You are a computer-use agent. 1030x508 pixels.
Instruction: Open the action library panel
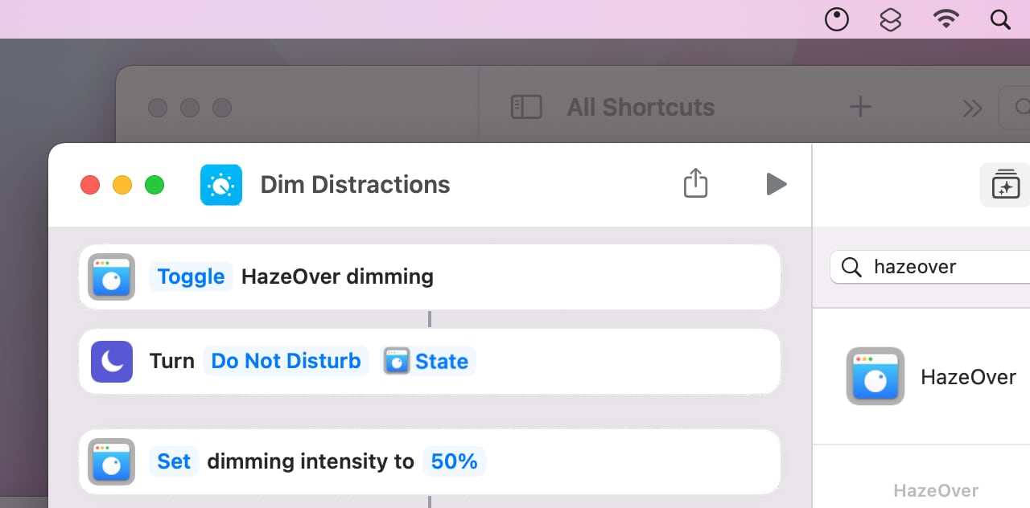1004,184
